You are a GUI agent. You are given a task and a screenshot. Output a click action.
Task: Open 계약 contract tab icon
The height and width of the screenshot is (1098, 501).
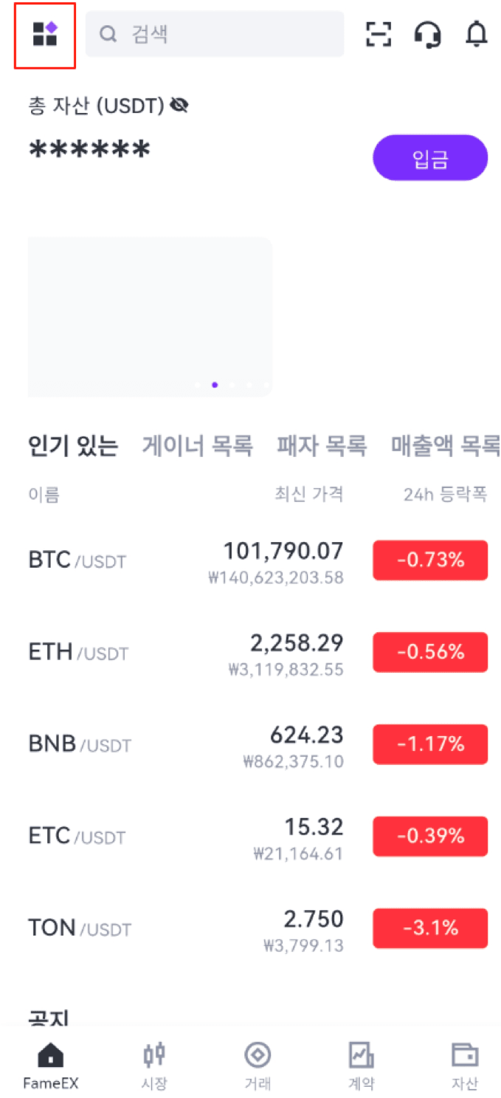[x=362, y=1055]
